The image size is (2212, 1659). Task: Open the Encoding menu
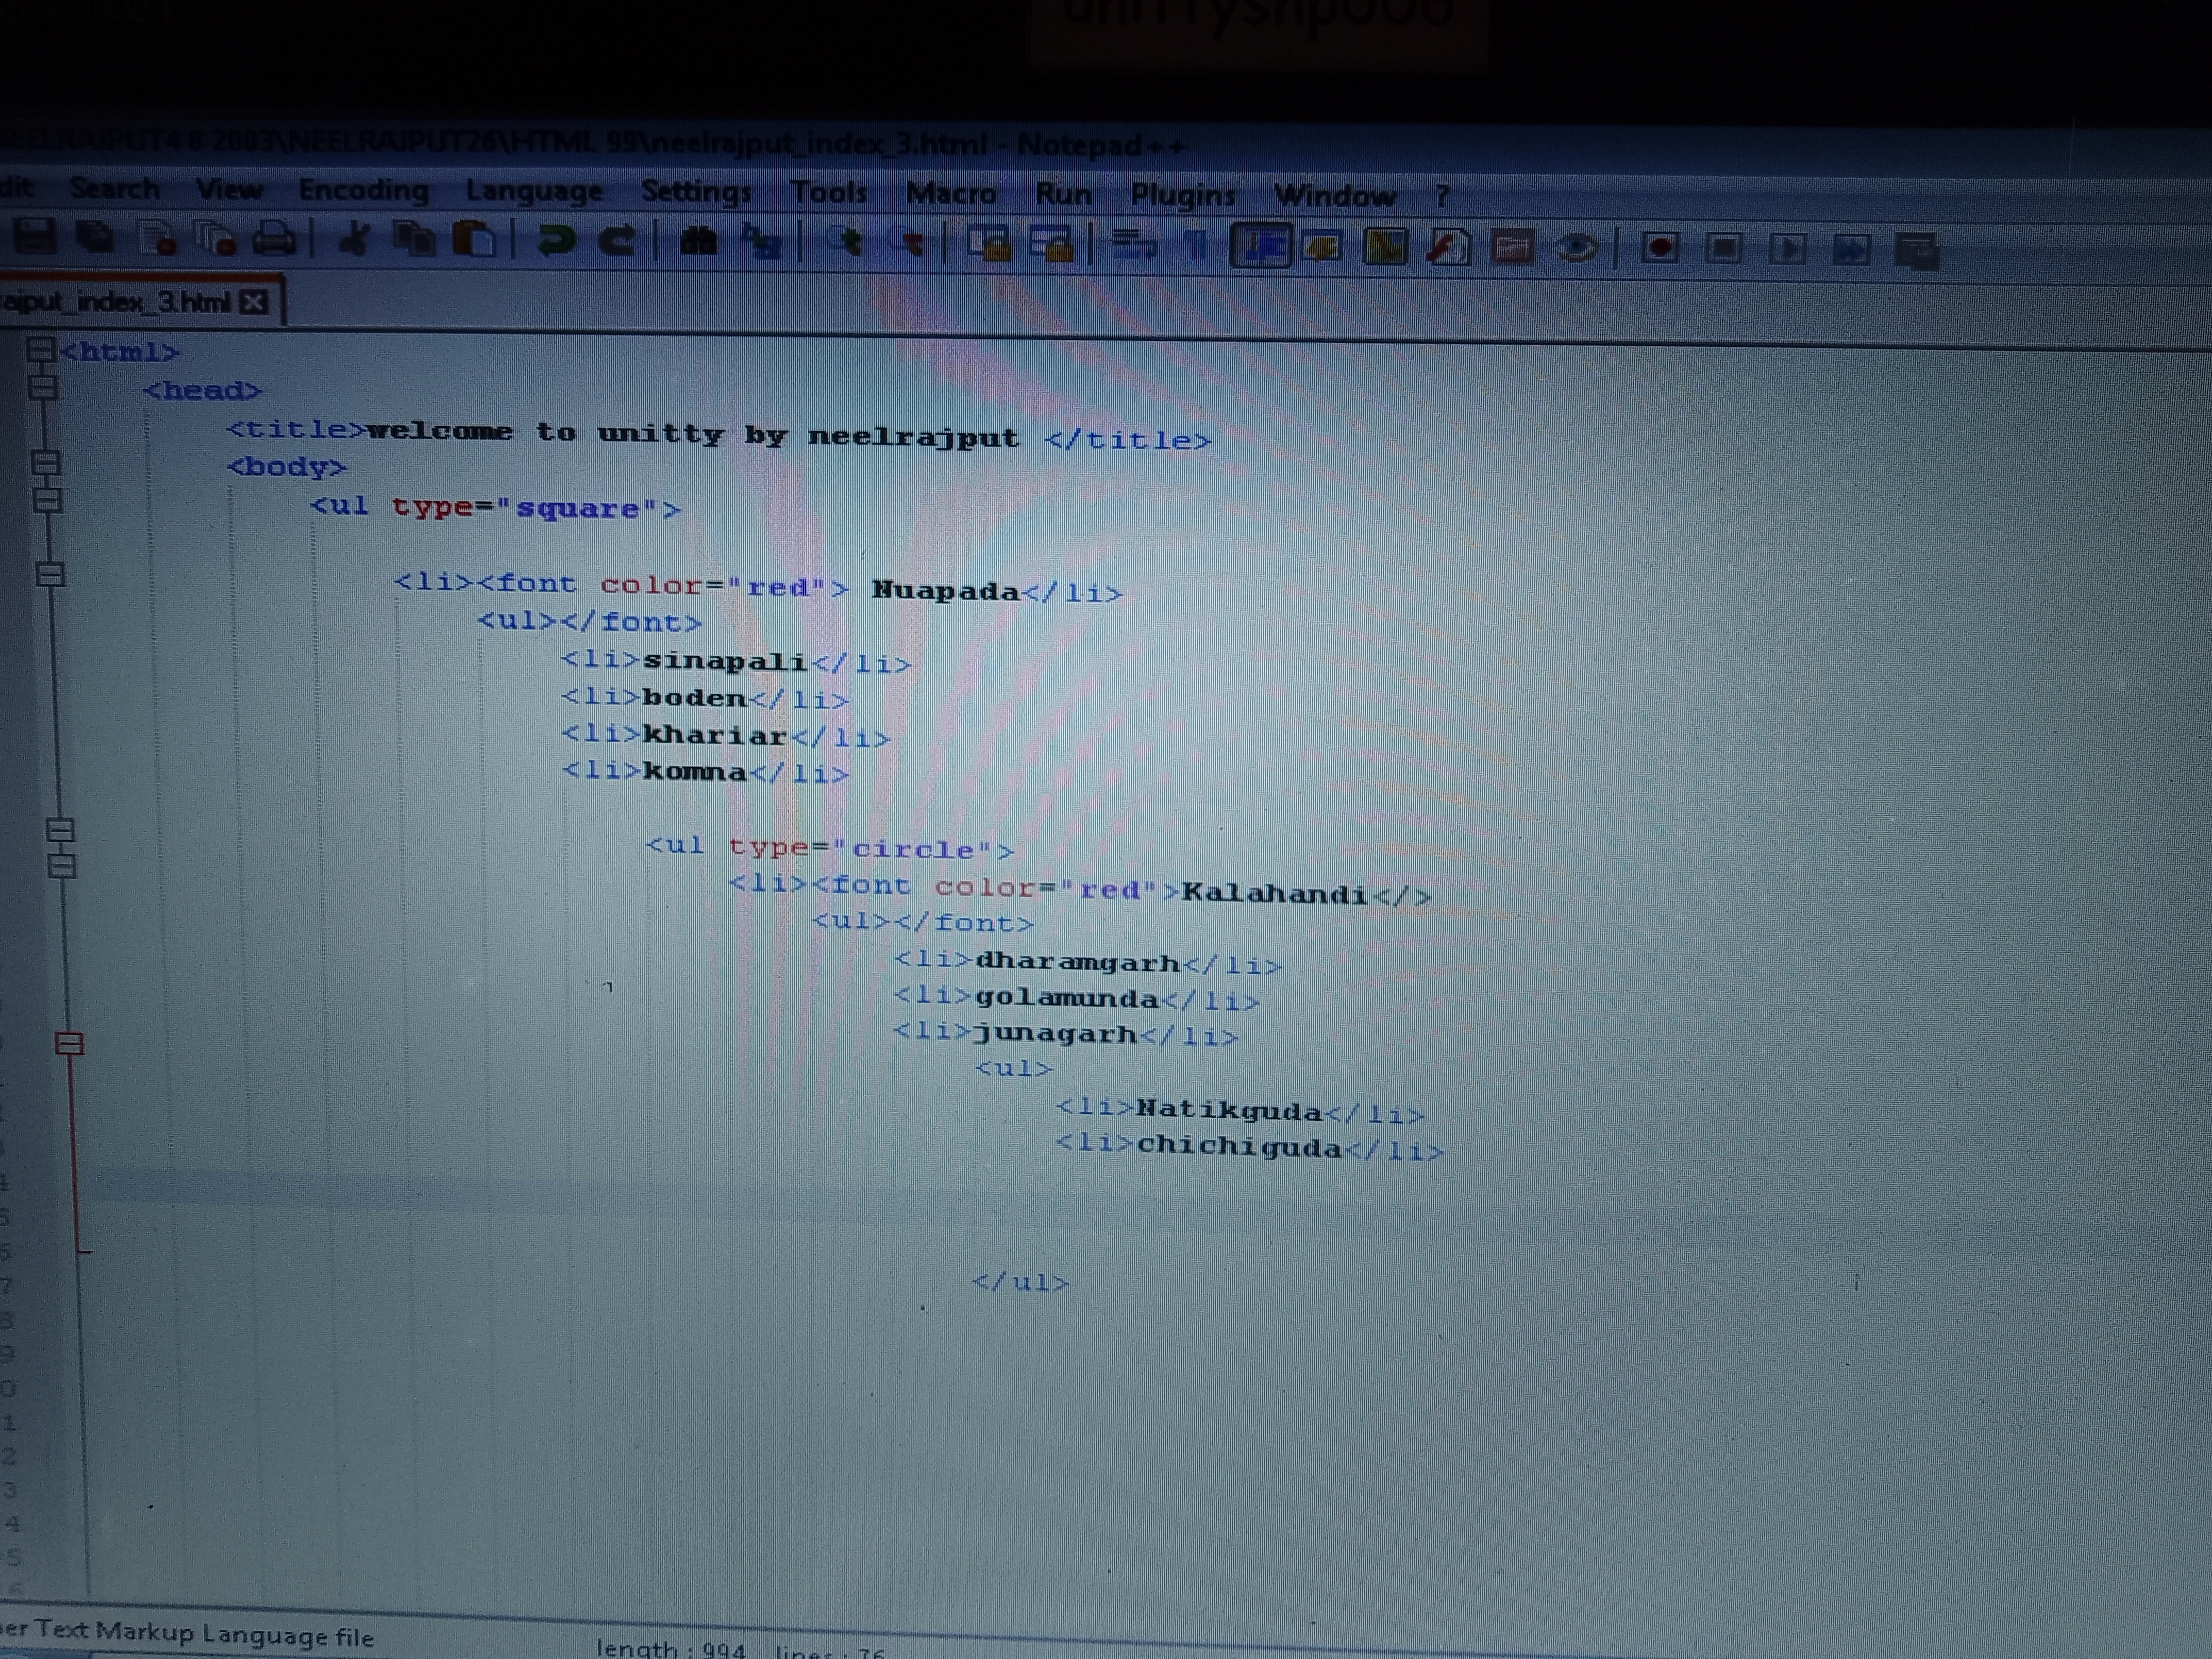pyautogui.click(x=363, y=190)
